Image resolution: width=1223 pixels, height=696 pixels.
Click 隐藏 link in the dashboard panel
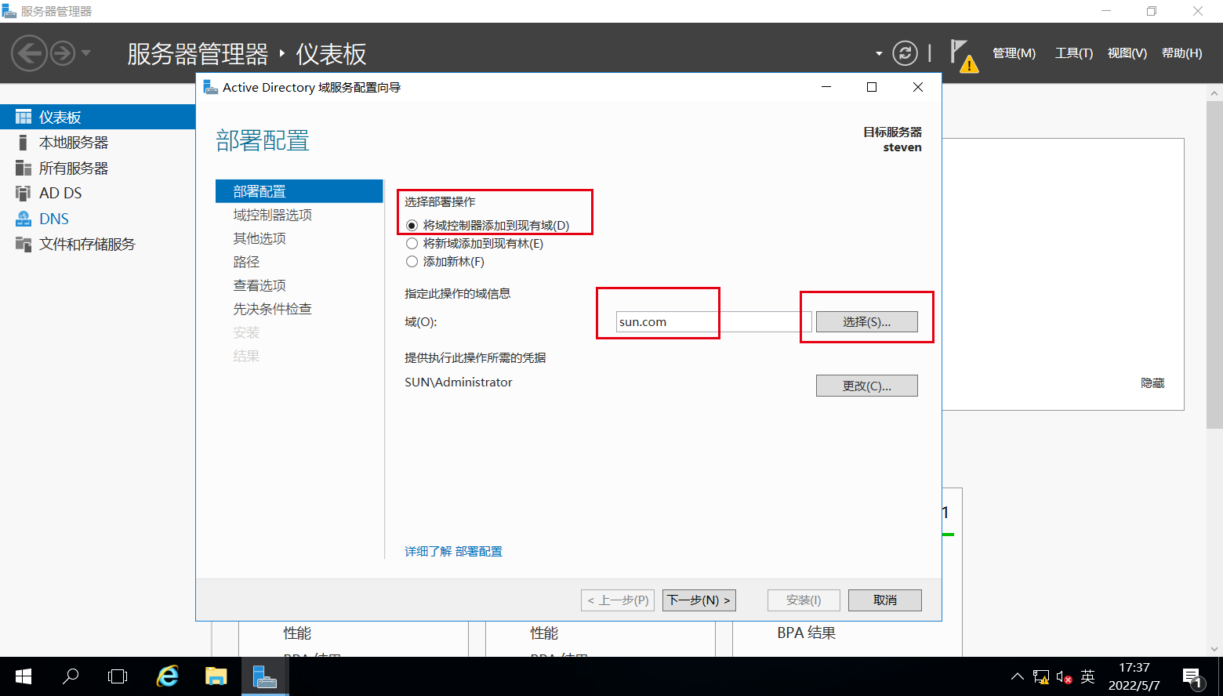coord(1152,383)
